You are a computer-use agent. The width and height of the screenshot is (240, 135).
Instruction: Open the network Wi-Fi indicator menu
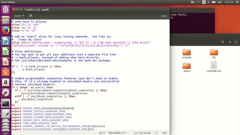(198, 2)
